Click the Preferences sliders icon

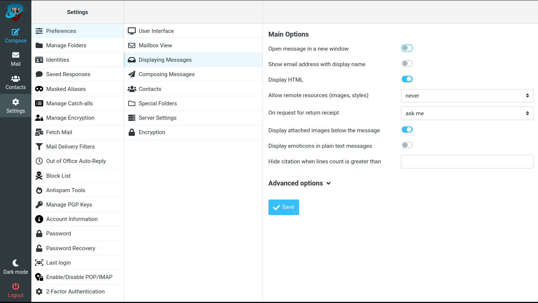pos(39,31)
